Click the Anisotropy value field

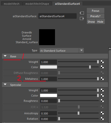click(x=49, y=113)
